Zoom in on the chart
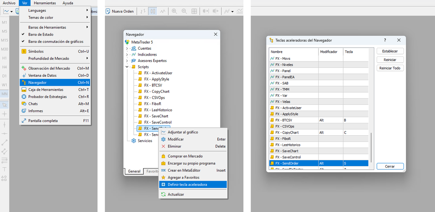This screenshot has width=435, height=212. click(x=174, y=11)
